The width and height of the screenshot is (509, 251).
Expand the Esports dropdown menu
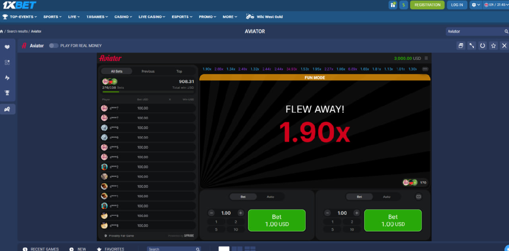(x=182, y=17)
